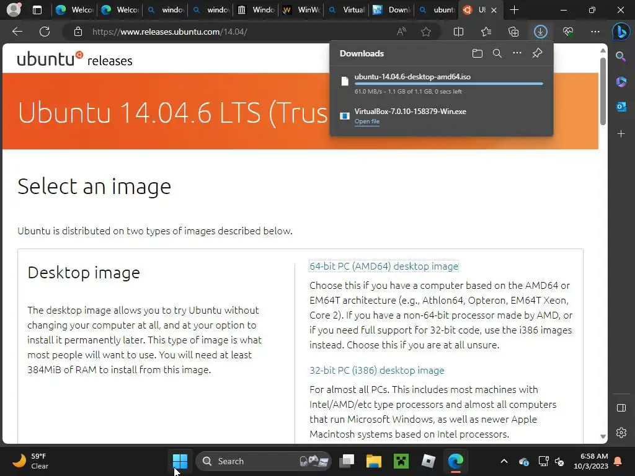Open network and volume quick settings
This screenshot has width=635, height=476.
(x=551, y=461)
